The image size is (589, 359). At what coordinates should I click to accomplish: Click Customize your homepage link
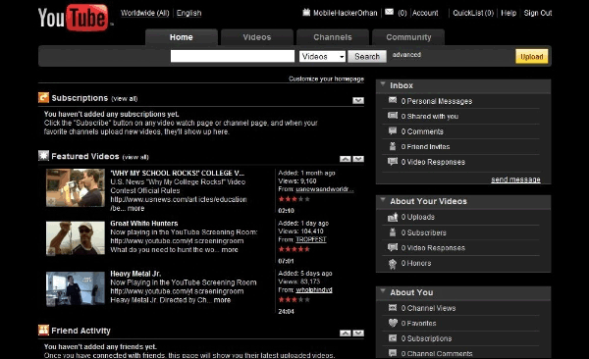(x=326, y=78)
